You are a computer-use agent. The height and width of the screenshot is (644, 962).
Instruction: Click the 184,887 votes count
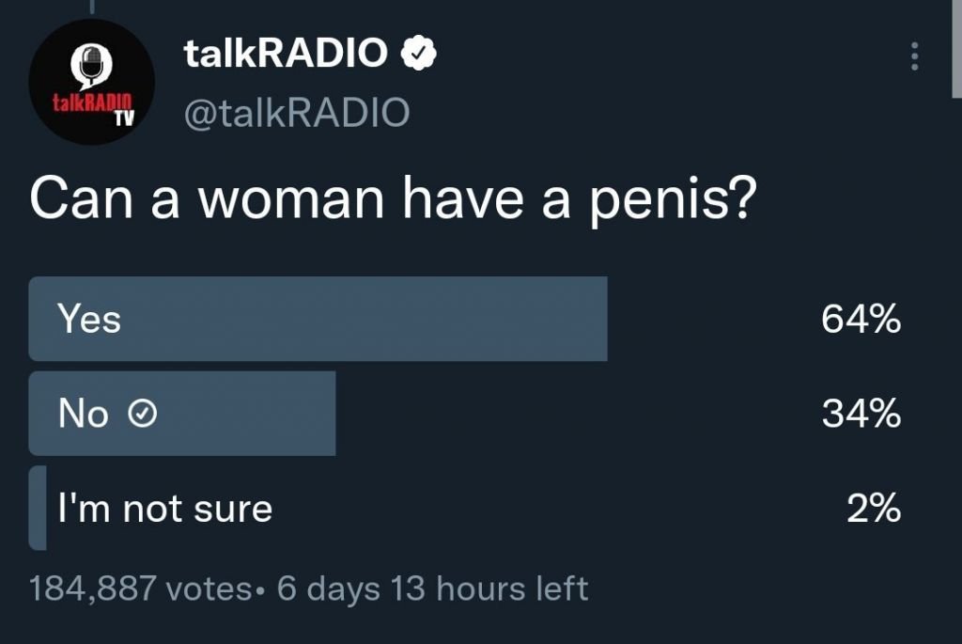point(140,589)
